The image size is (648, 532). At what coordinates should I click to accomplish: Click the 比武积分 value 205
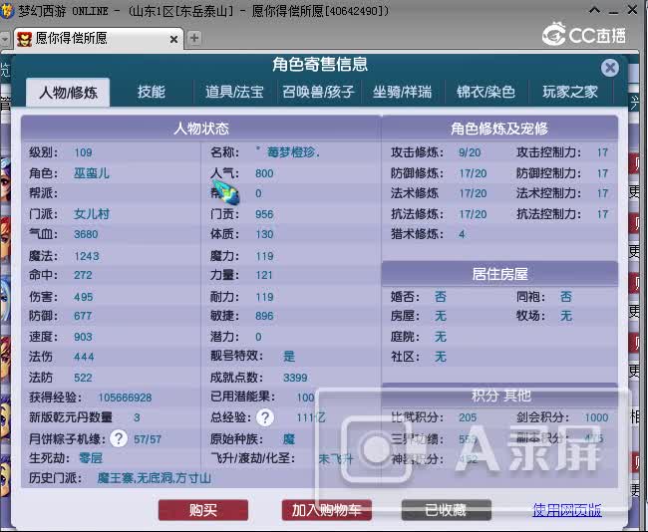[x=468, y=417]
